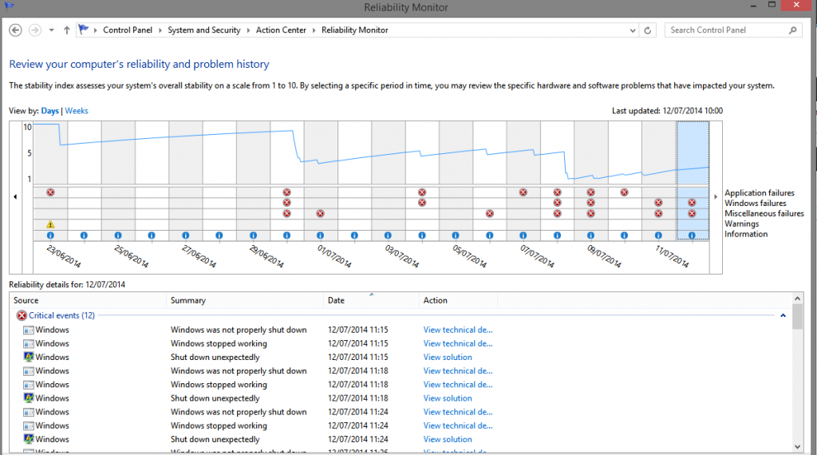Click the information icon for 03/07/2014
The image size is (817, 455).
coord(389,235)
